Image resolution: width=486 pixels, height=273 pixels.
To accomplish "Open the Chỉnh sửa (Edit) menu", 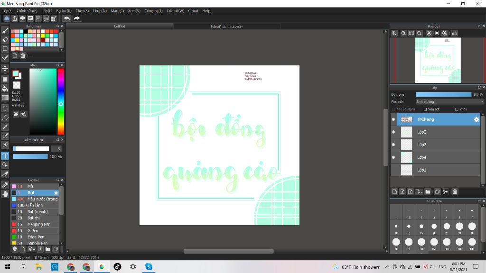I will pos(27,11).
